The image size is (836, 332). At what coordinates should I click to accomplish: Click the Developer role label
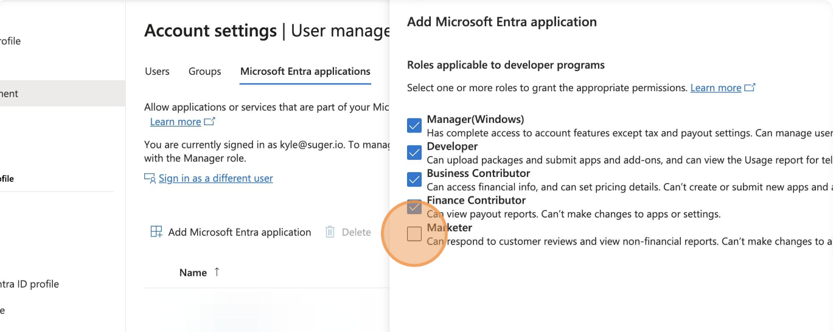pos(452,146)
